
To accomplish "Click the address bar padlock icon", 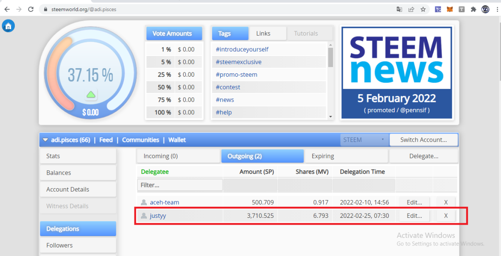I will pyautogui.click(x=45, y=10).
